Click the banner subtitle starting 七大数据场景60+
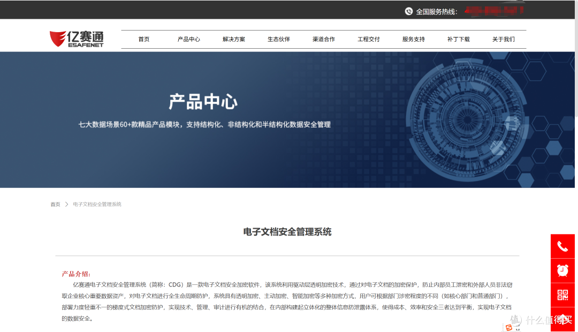Screen dimensions: 578x332 click(x=204, y=125)
